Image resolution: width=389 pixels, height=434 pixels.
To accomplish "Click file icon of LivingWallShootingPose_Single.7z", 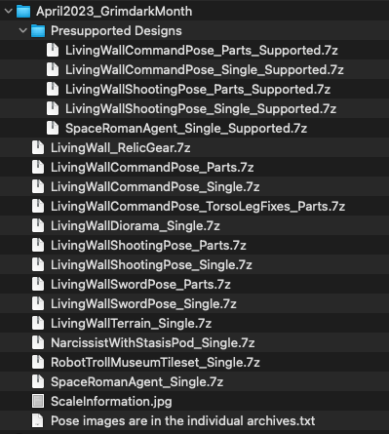I will tap(38, 264).
